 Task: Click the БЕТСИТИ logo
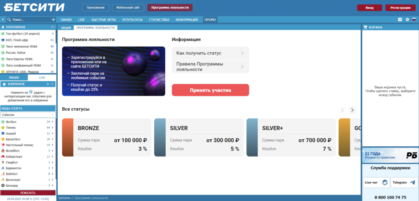click(34, 7)
